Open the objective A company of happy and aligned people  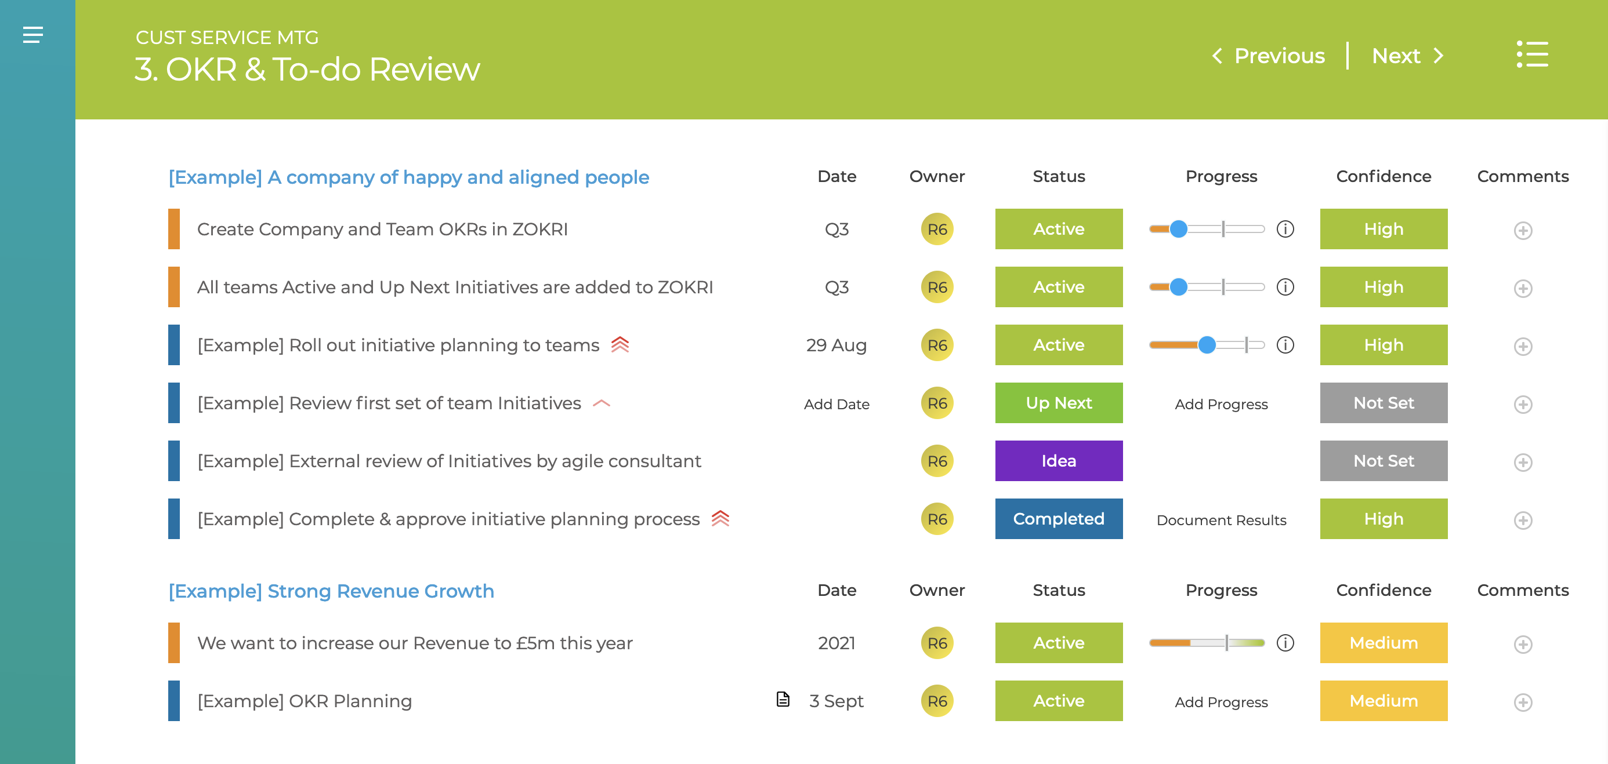tap(408, 177)
